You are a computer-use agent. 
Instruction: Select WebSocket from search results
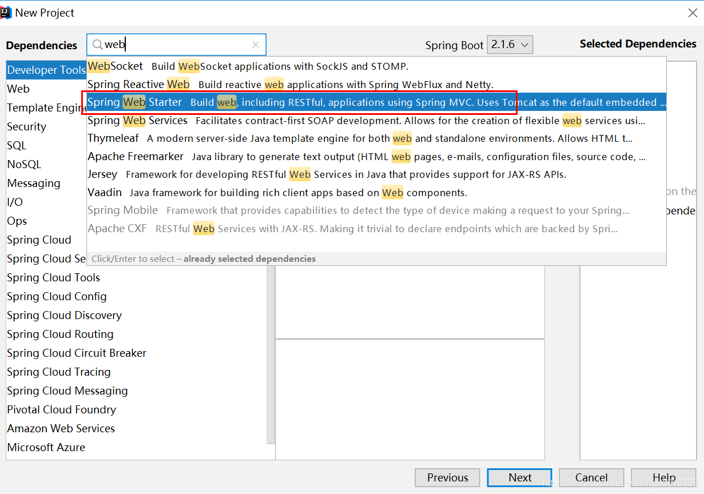[376, 66]
